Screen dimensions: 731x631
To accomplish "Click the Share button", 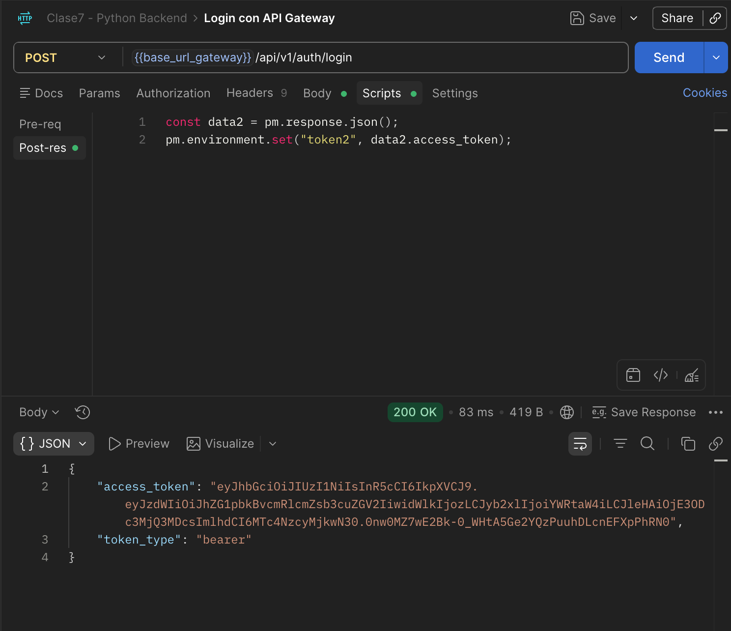I will pos(677,18).
